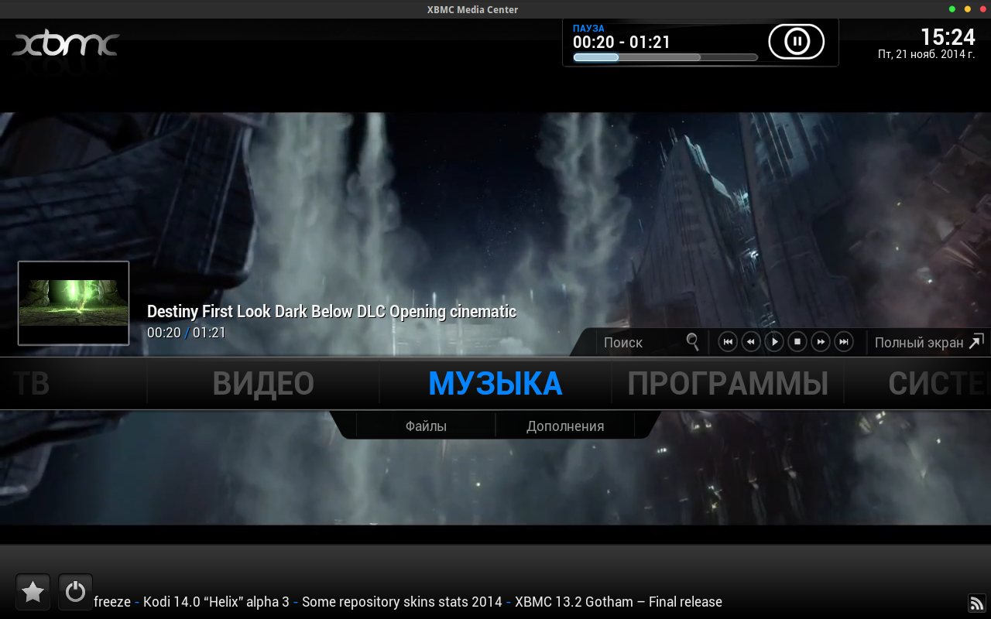
Task: Click the XBMC logo
Action: [65, 44]
